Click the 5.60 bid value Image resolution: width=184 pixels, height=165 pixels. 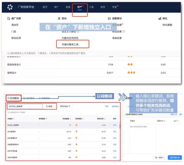(x=163, y=65)
